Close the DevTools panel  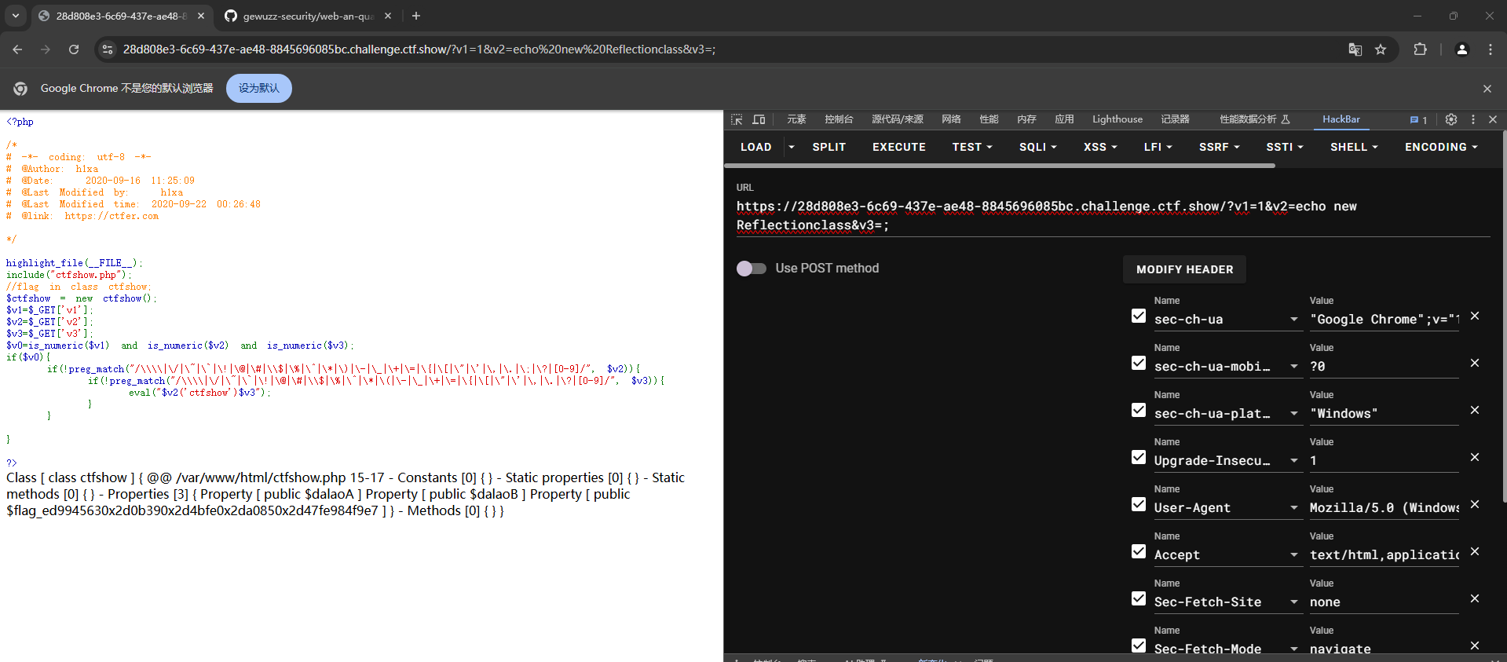click(x=1493, y=119)
